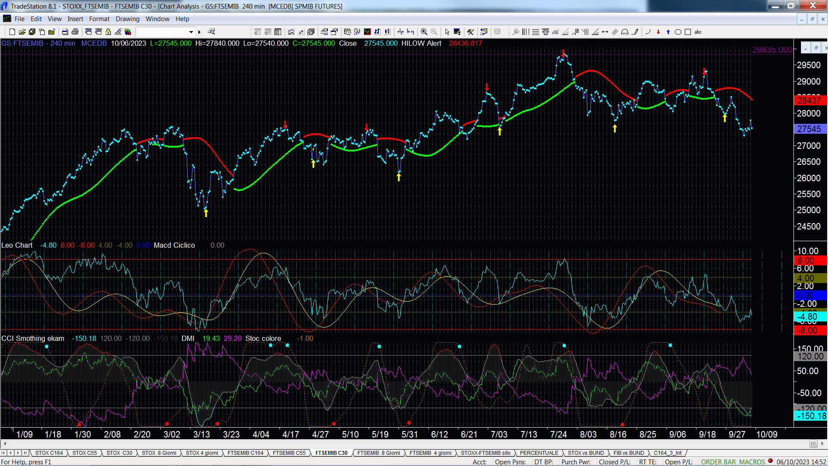Open the Window menu

pos(157,19)
